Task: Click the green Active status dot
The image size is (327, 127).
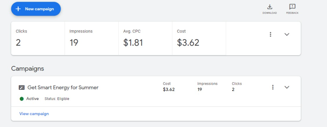Action: 22,99
